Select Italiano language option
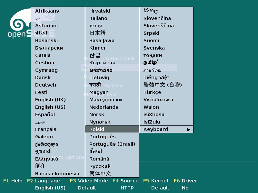Viewport: 258px width, 193px height. click(x=98, y=18)
